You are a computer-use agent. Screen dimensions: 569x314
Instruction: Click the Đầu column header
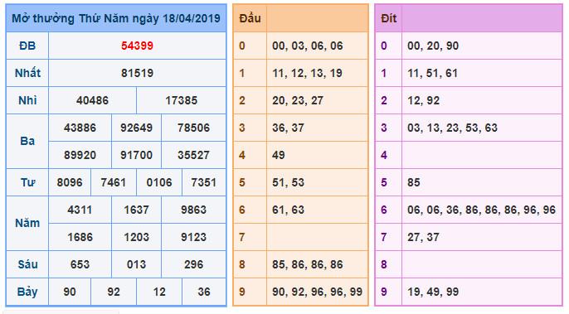coord(250,18)
